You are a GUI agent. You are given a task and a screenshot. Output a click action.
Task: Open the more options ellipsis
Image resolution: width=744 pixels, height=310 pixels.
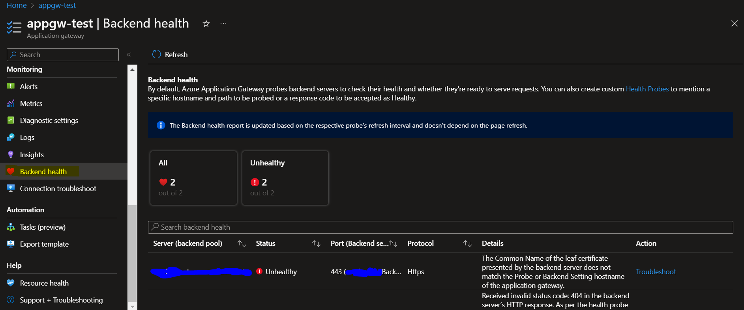pyautogui.click(x=223, y=24)
